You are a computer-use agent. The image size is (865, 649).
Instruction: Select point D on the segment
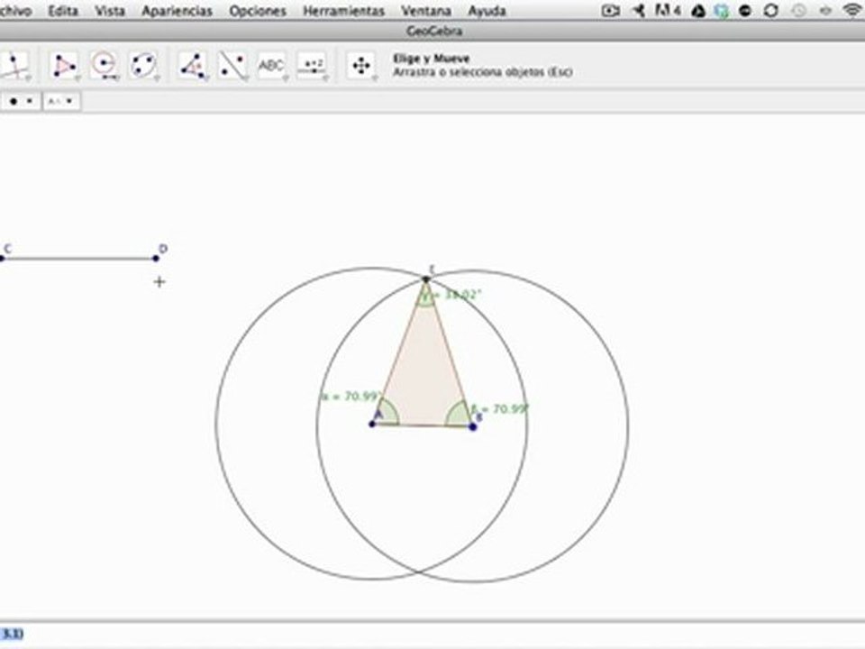156,259
